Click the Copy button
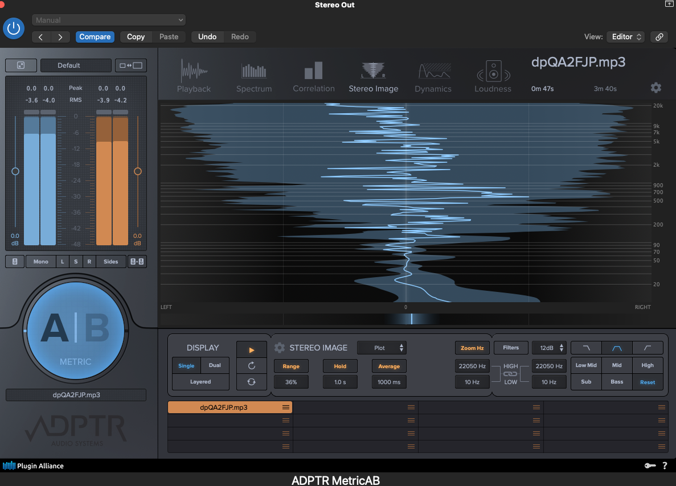 [x=136, y=37]
